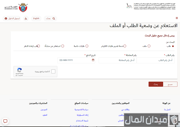The image size is (180, 127).
Task: Click the reCAPTCHA logo
Action: click(x=19, y=70)
